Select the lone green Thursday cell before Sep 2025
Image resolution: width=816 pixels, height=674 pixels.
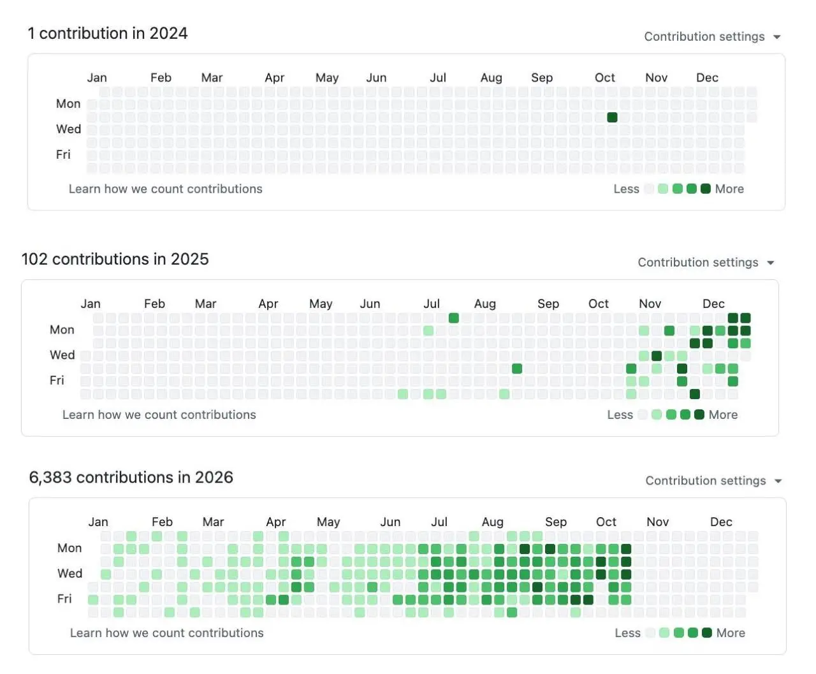(517, 369)
